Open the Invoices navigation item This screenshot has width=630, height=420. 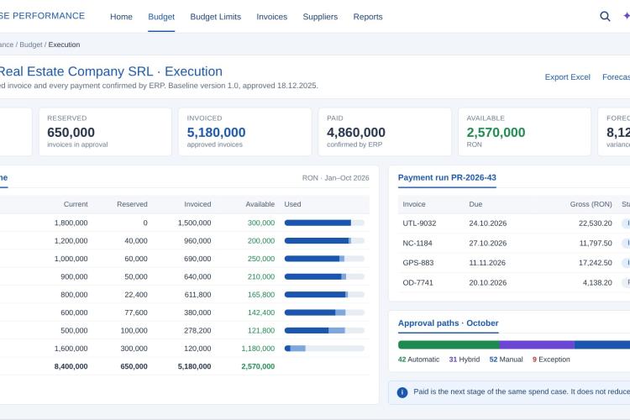tap(271, 17)
